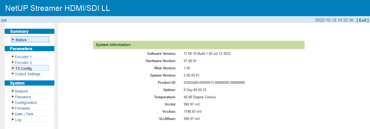370x129 pixels.
Task: Click arrow icon beside Output Settings
Action: pyautogui.click(x=13, y=74)
